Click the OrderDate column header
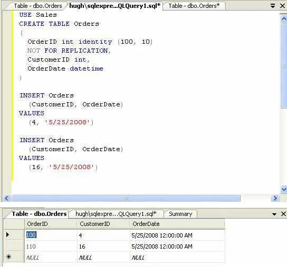 pos(177,224)
